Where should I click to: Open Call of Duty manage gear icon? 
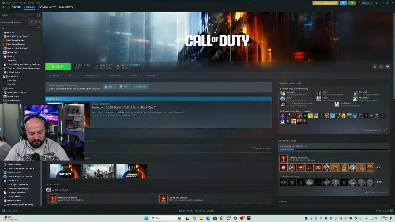pos(375,67)
